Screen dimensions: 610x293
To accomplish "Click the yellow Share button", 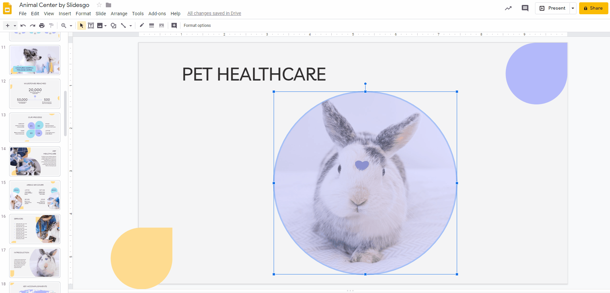I will pyautogui.click(x=593, y=8).
